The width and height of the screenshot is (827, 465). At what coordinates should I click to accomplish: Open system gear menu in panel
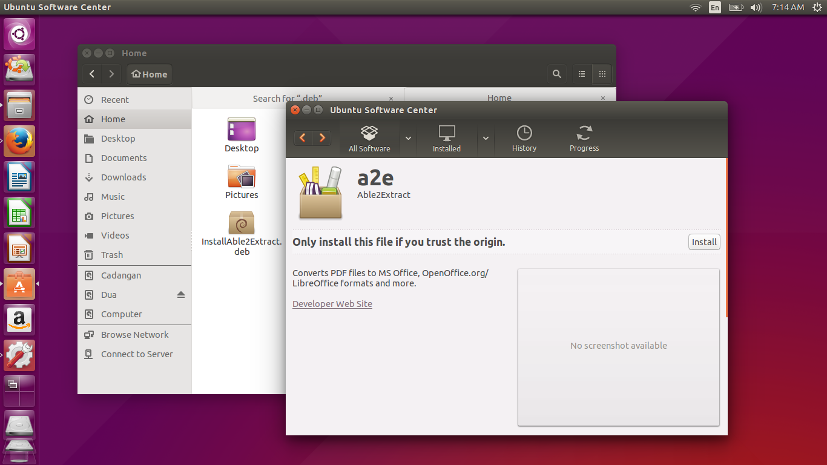(817, 7)
